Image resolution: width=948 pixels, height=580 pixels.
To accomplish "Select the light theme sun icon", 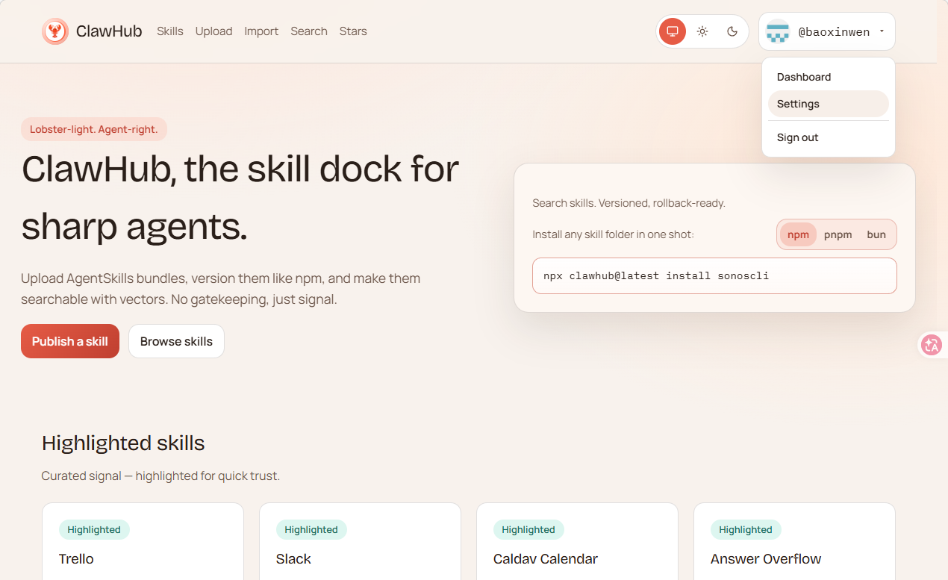I will click(702, 31).
